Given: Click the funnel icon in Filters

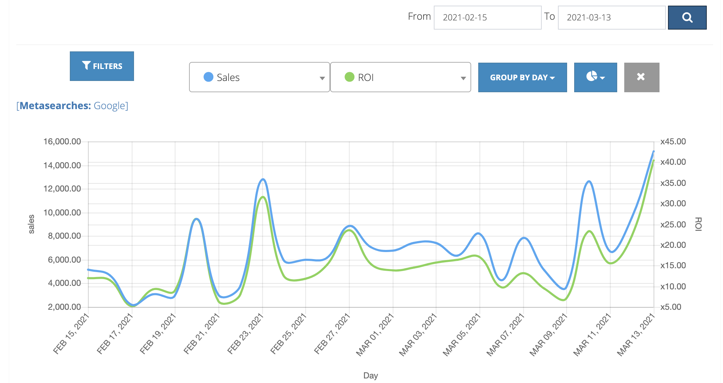Looking at the screenshot, I should click(86, 65).
